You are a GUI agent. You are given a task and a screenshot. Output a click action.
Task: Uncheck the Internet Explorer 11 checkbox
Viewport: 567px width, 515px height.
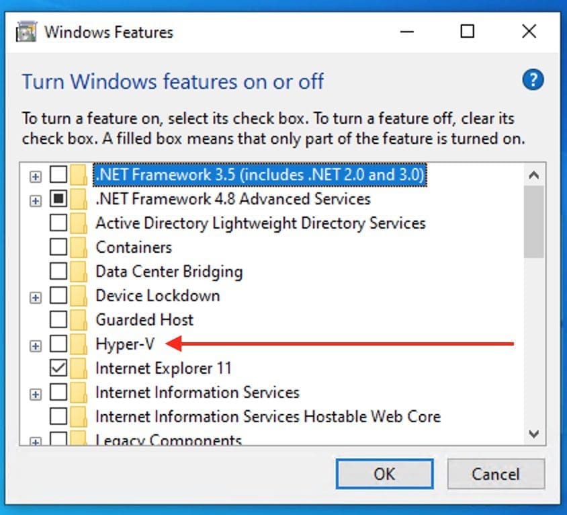point(59,368)
